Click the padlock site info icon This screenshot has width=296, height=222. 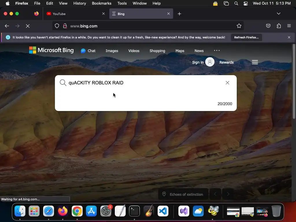[65, 26]
